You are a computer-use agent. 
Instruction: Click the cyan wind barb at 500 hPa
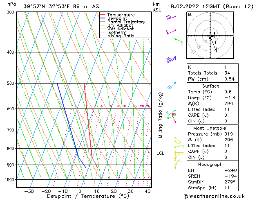tap(171, 86)
